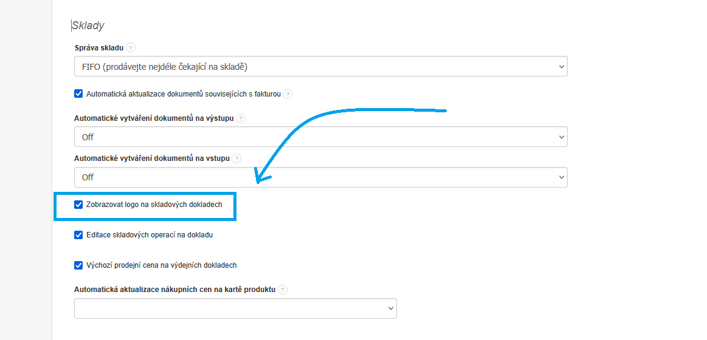Click help icon next to Správa skladu
Screen dimensions: 707x340
point(131,47)
